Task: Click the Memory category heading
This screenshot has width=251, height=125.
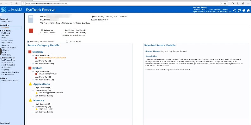Action: [x=39, y=101]
